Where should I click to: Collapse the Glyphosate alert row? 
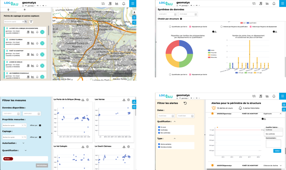[280, 114]
